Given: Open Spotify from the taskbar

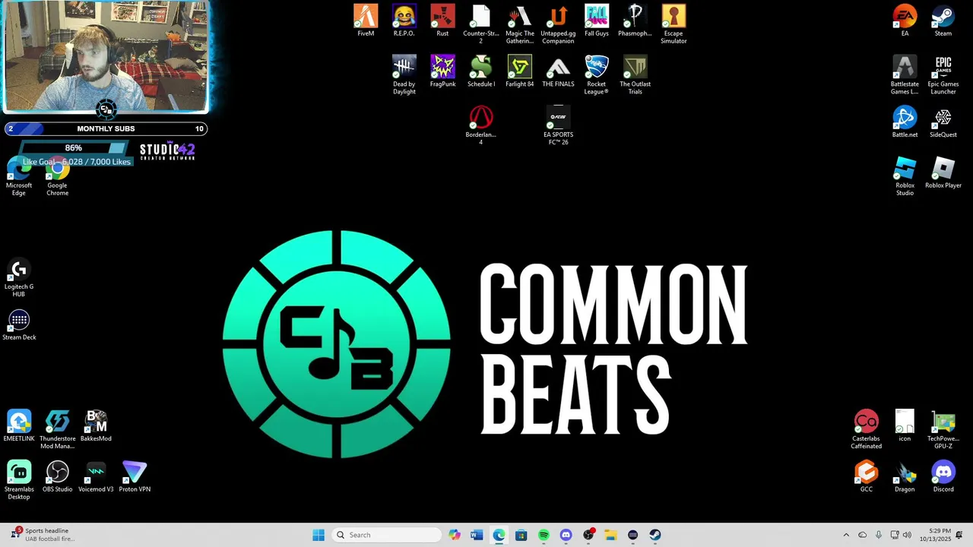Looking at the screenshot, I should coord(544,535).
